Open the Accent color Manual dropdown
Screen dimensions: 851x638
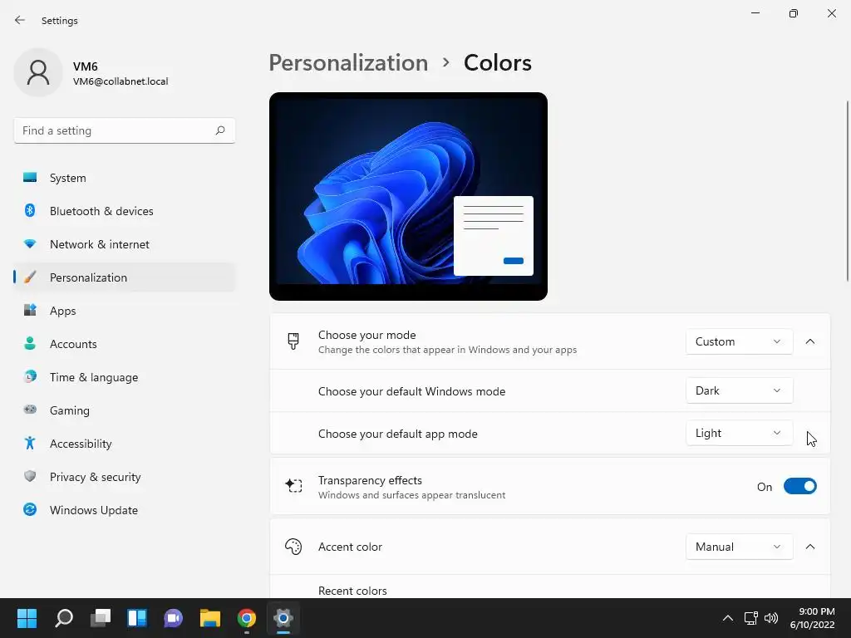coord(739,547)
